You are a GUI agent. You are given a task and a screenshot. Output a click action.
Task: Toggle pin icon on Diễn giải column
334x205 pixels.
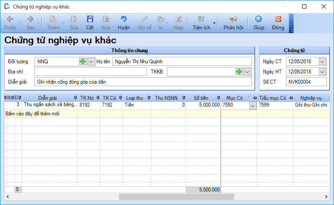75,98
